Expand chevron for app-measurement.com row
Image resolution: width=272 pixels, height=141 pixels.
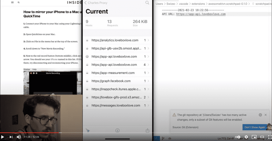(148, 73)
